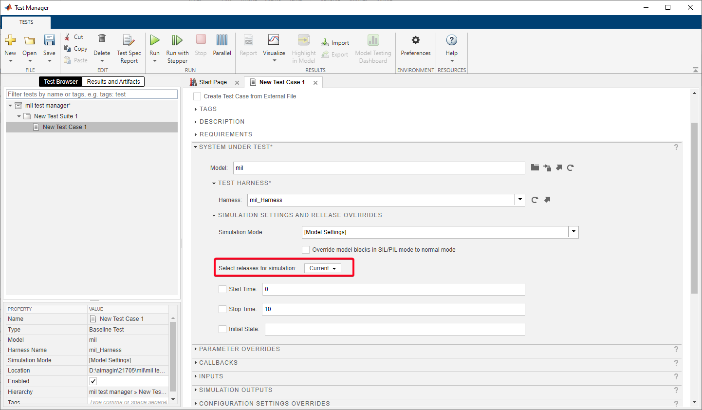Open the Harness dropdown list
702x410 pixels.
520,200
